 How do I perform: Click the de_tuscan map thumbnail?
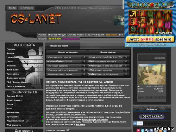[152, 74]
